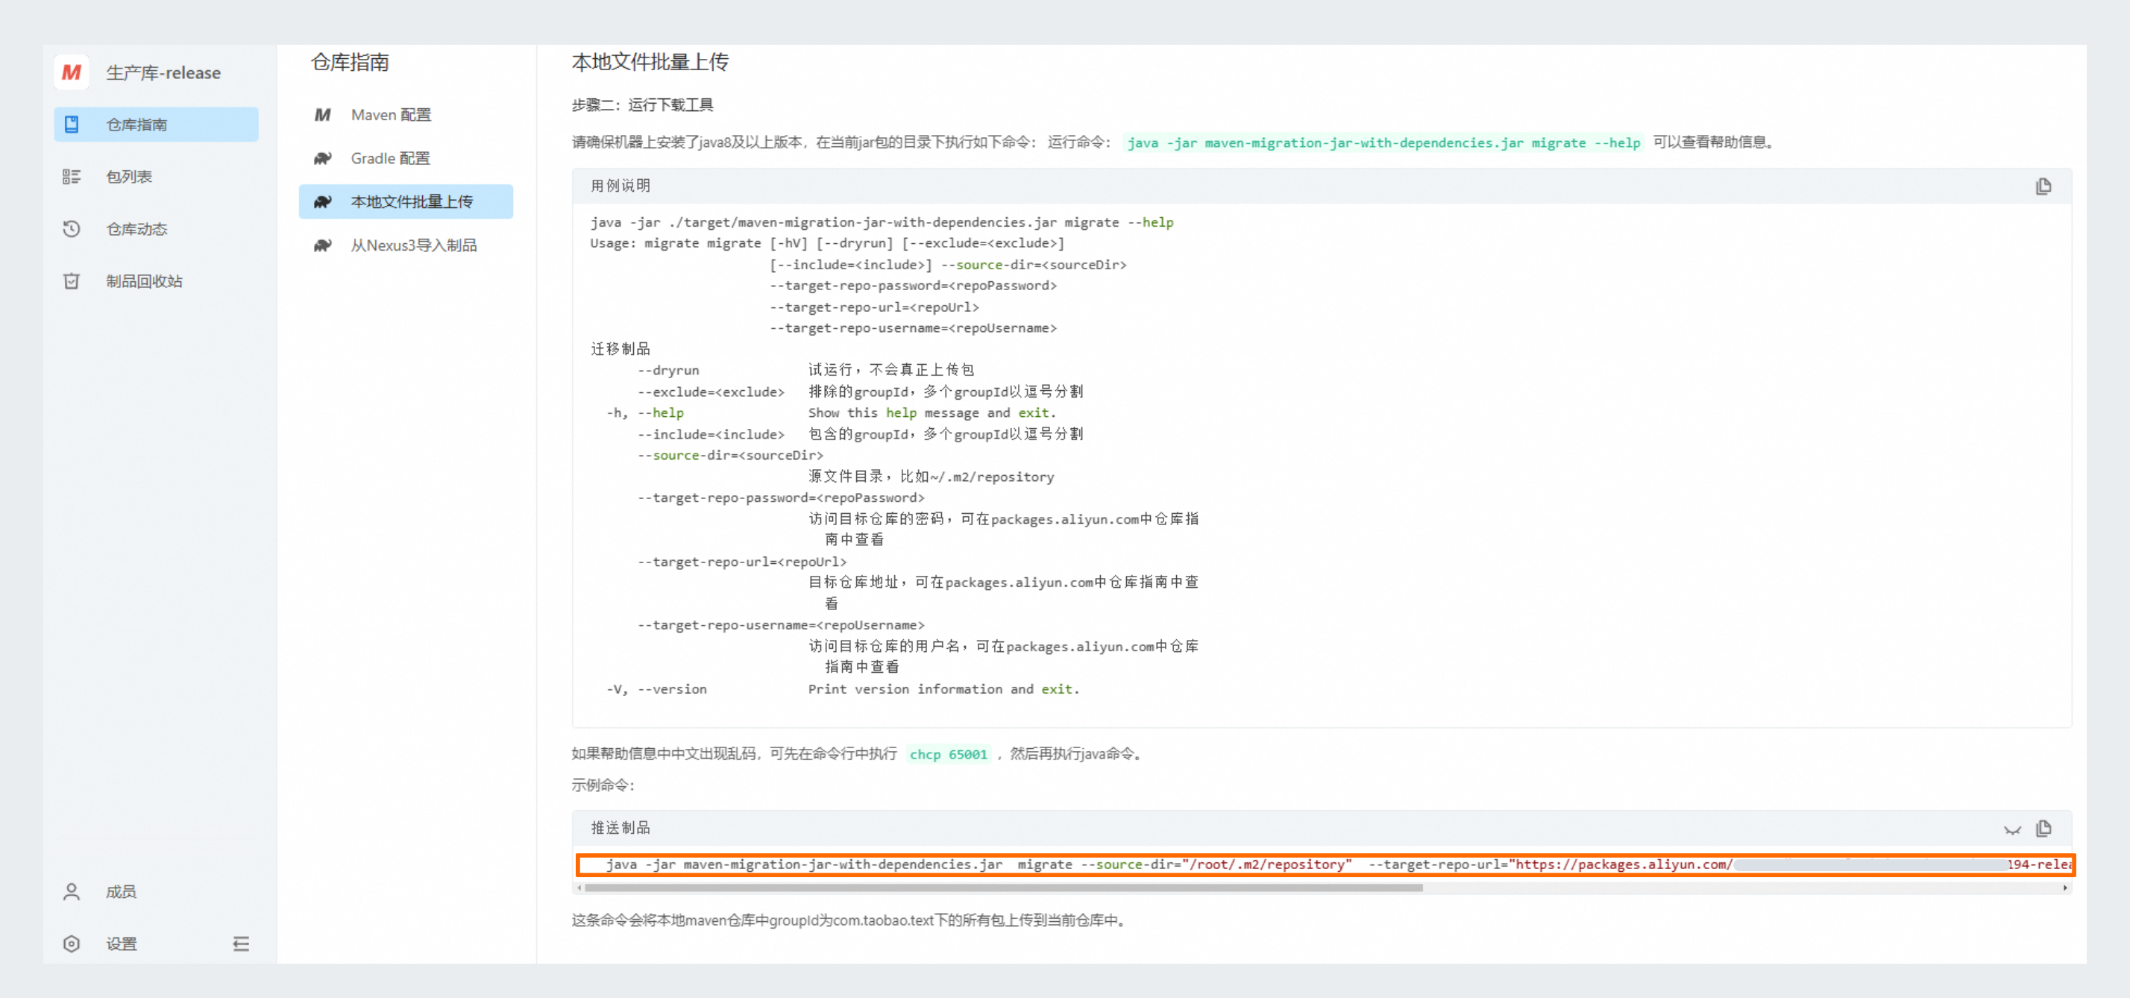This screenshot has width=2130, height=998.
Task: Click the 仓库指南 panel heading
Action: 351,62
